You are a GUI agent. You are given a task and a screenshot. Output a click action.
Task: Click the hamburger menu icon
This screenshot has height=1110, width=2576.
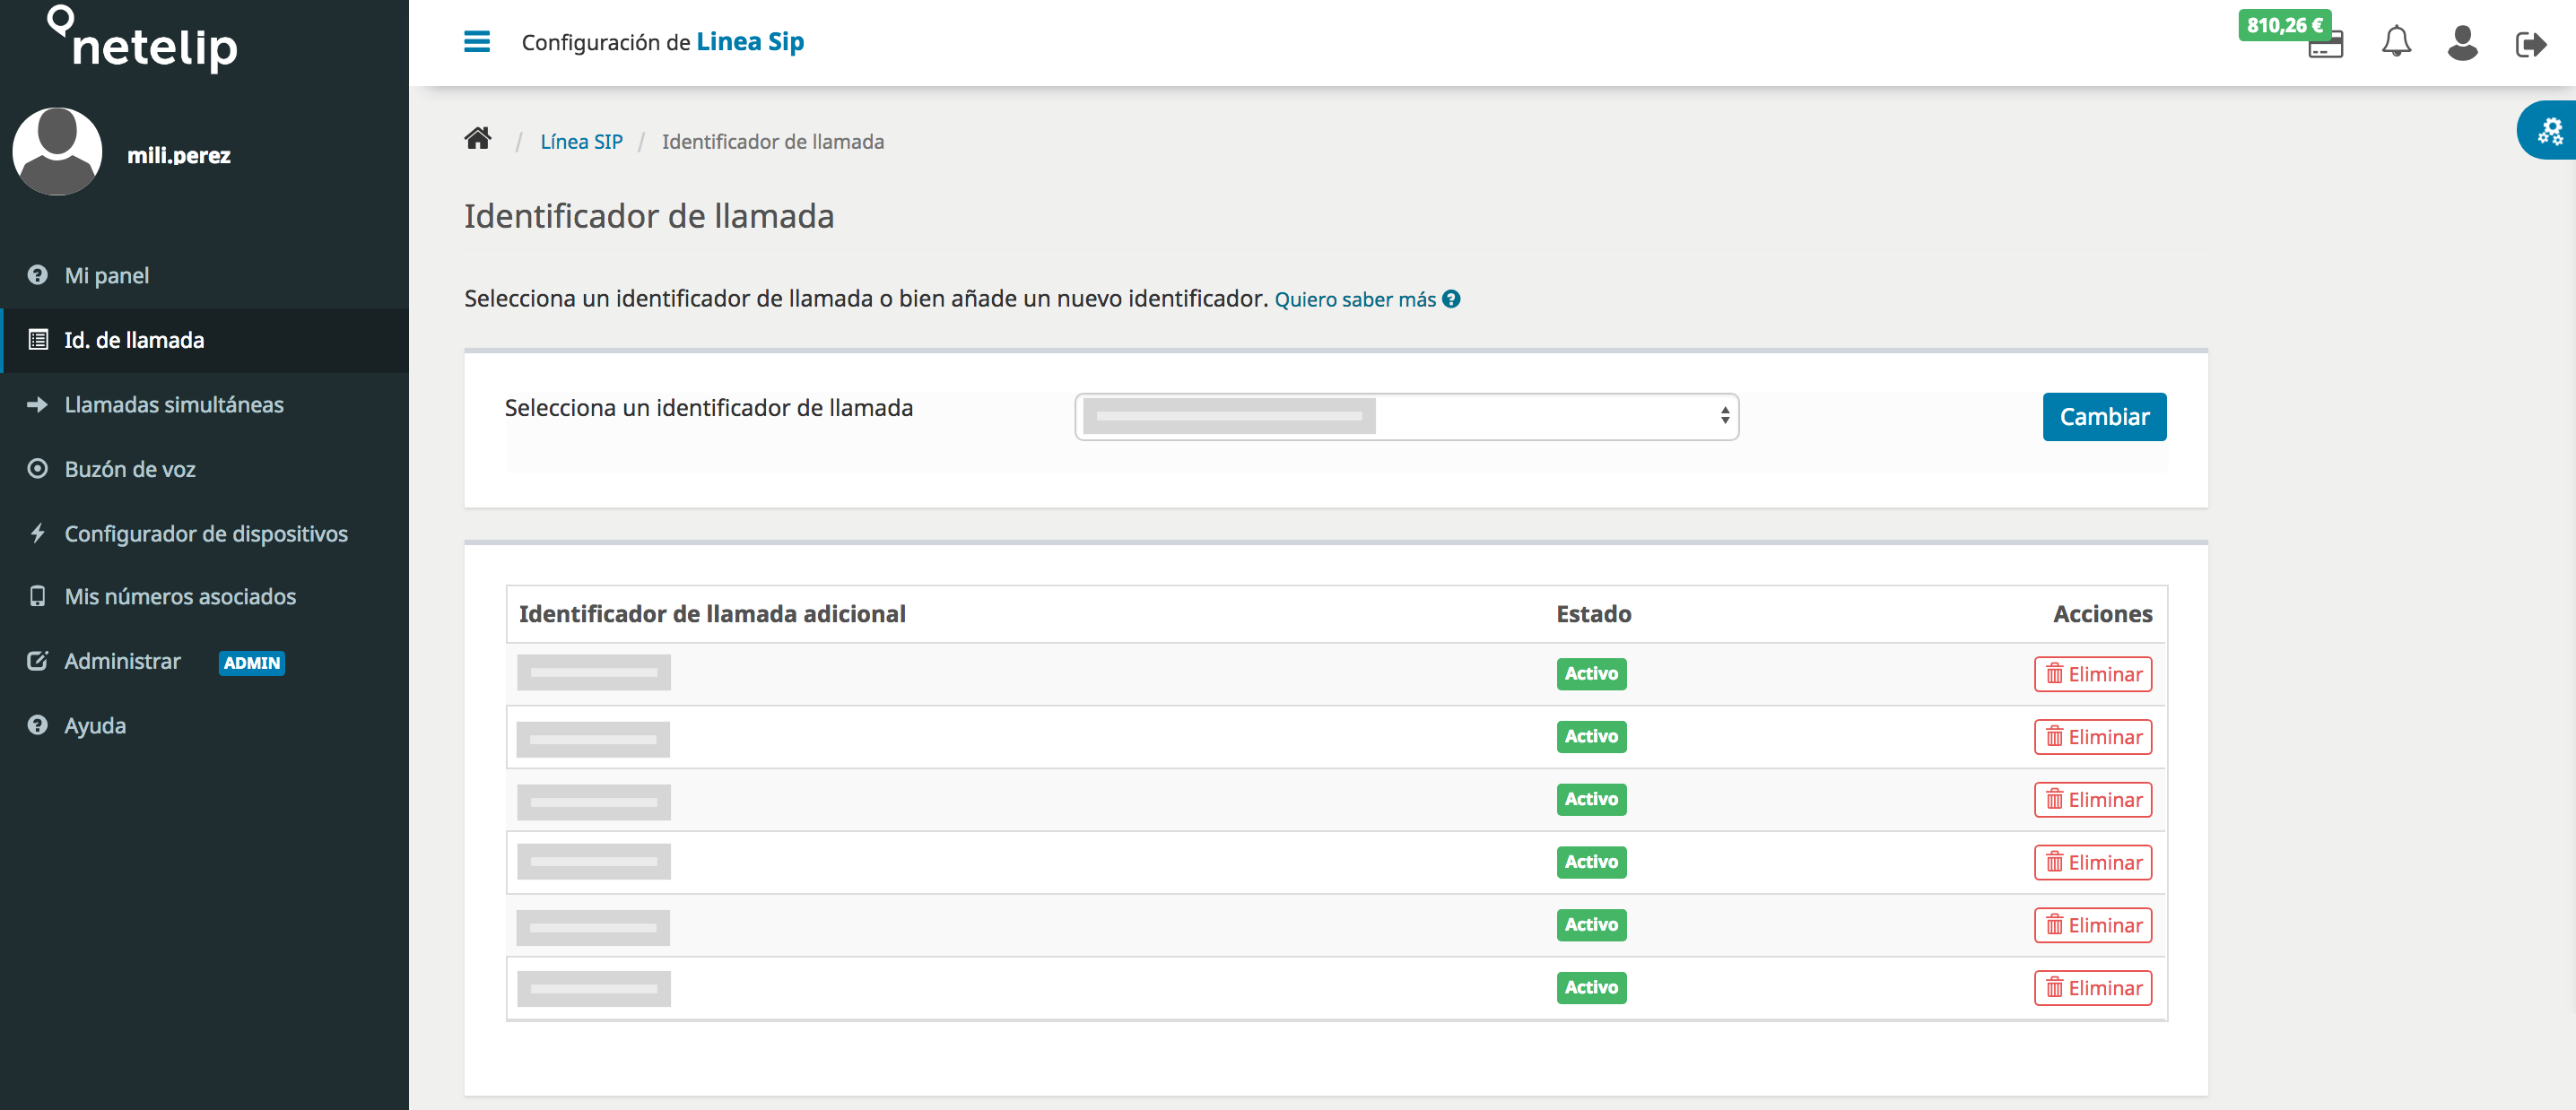(477, 42)
